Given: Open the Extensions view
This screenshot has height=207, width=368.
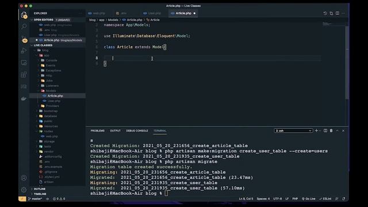Looking at the screenshot, I should click(24, 75).
